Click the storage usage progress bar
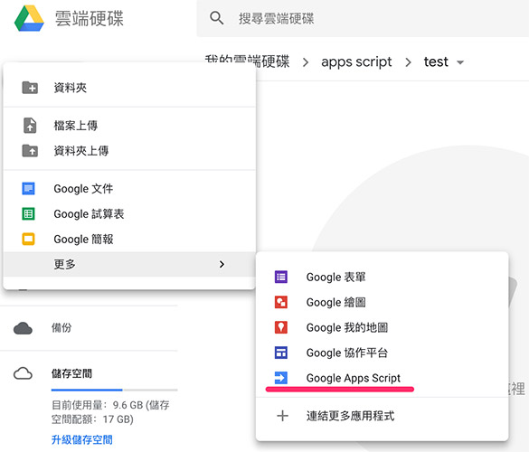This screenshot has width=529, height=452. point(114,390)
